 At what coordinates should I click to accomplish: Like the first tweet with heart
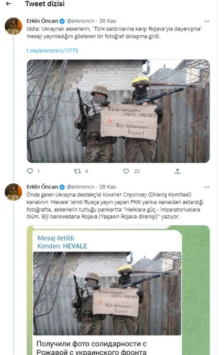pos(126,171)
